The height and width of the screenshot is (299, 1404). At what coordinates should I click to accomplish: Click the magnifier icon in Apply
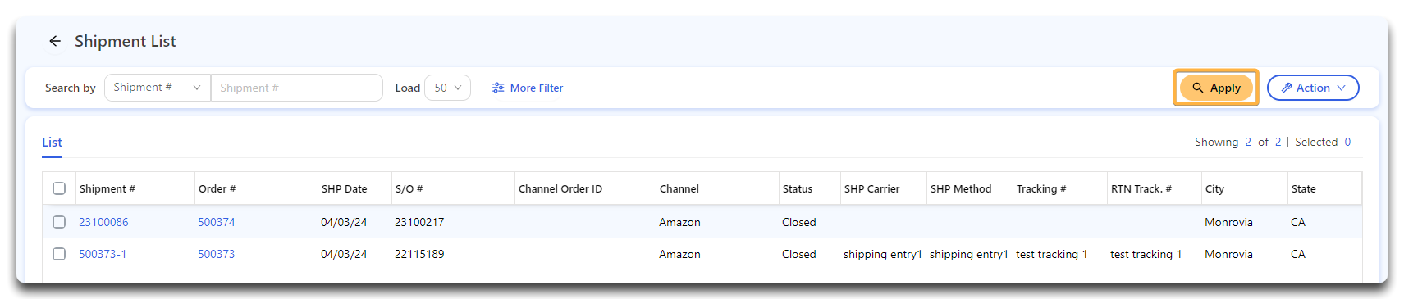pos(1198,88)
